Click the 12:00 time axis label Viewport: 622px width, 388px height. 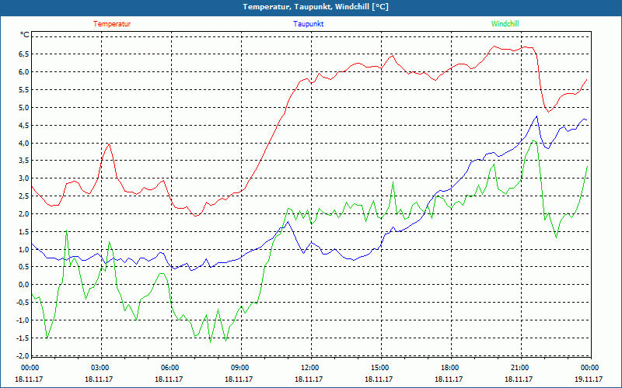[309, 368]
